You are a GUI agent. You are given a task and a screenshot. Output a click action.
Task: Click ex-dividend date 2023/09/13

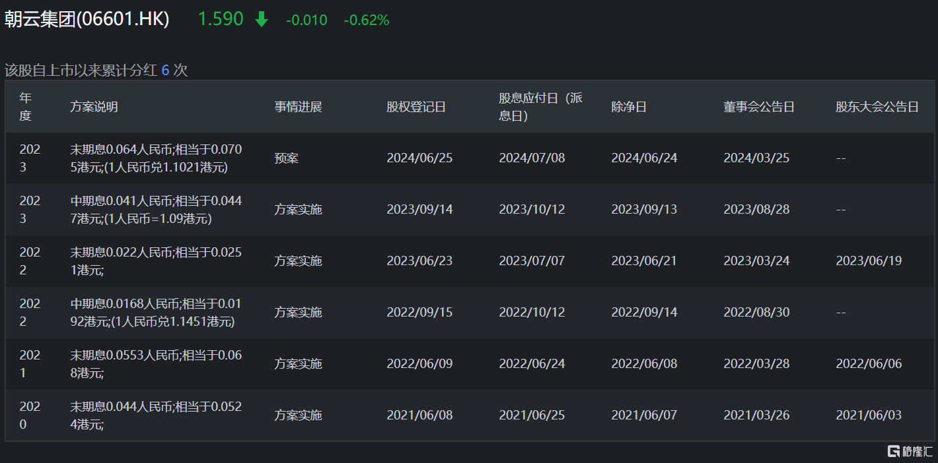coord(644,210)
